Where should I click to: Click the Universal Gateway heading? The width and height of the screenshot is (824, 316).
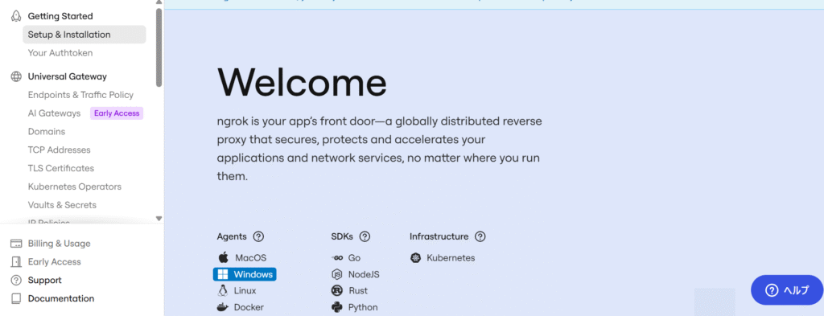(x=68, y=76)
